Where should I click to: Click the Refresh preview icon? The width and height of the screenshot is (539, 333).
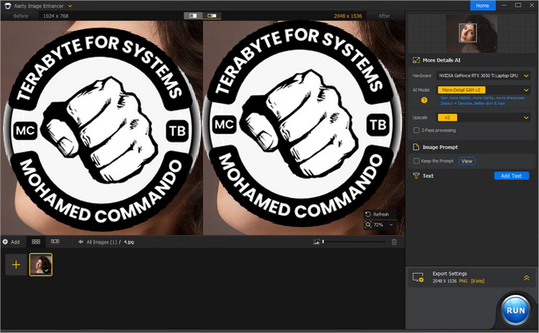368,214
